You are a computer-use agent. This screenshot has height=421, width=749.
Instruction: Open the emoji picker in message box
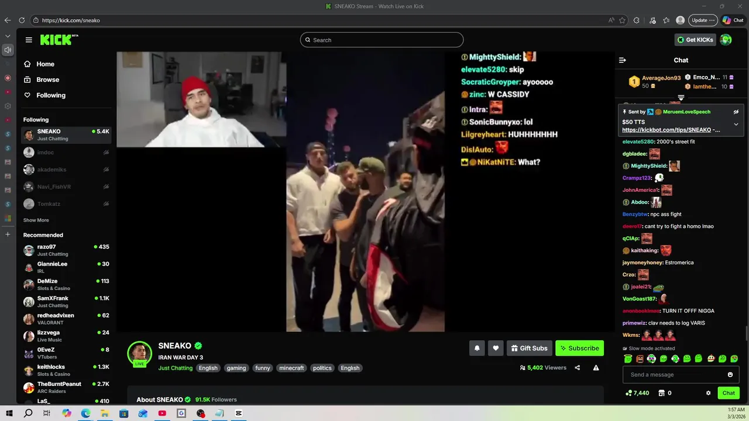pos(730,375)
